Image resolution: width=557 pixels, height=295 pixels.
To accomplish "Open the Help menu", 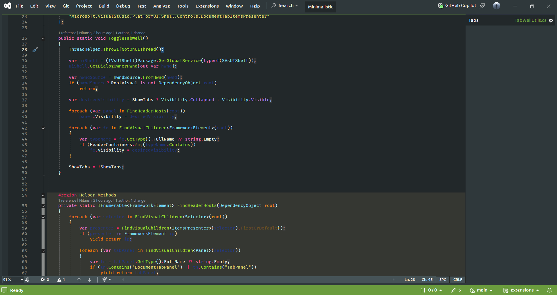I will point(255,6).
